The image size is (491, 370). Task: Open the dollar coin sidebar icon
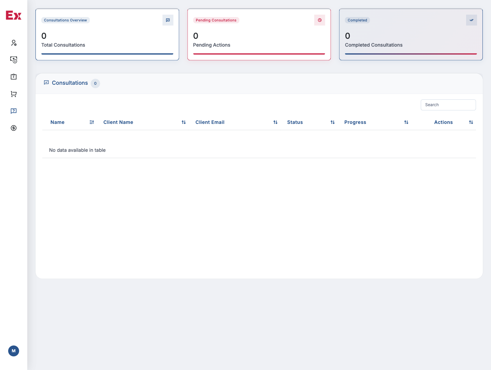14,128
